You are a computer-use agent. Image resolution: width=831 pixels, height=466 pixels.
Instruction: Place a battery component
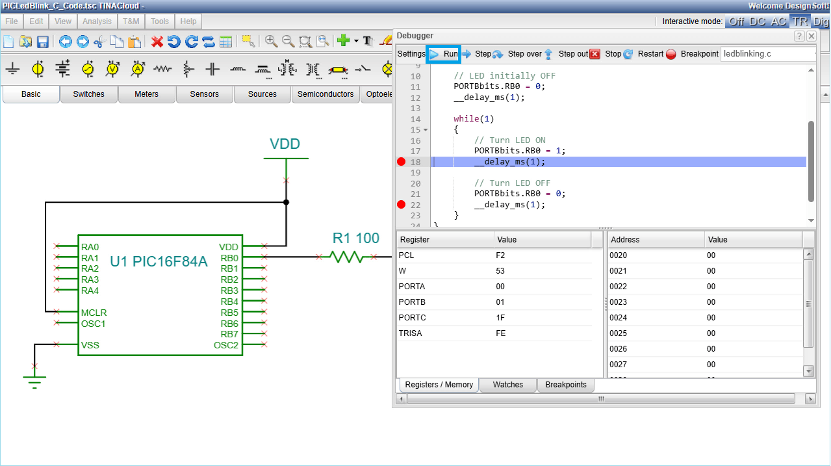pyautogui.click(x=62, y=68)
